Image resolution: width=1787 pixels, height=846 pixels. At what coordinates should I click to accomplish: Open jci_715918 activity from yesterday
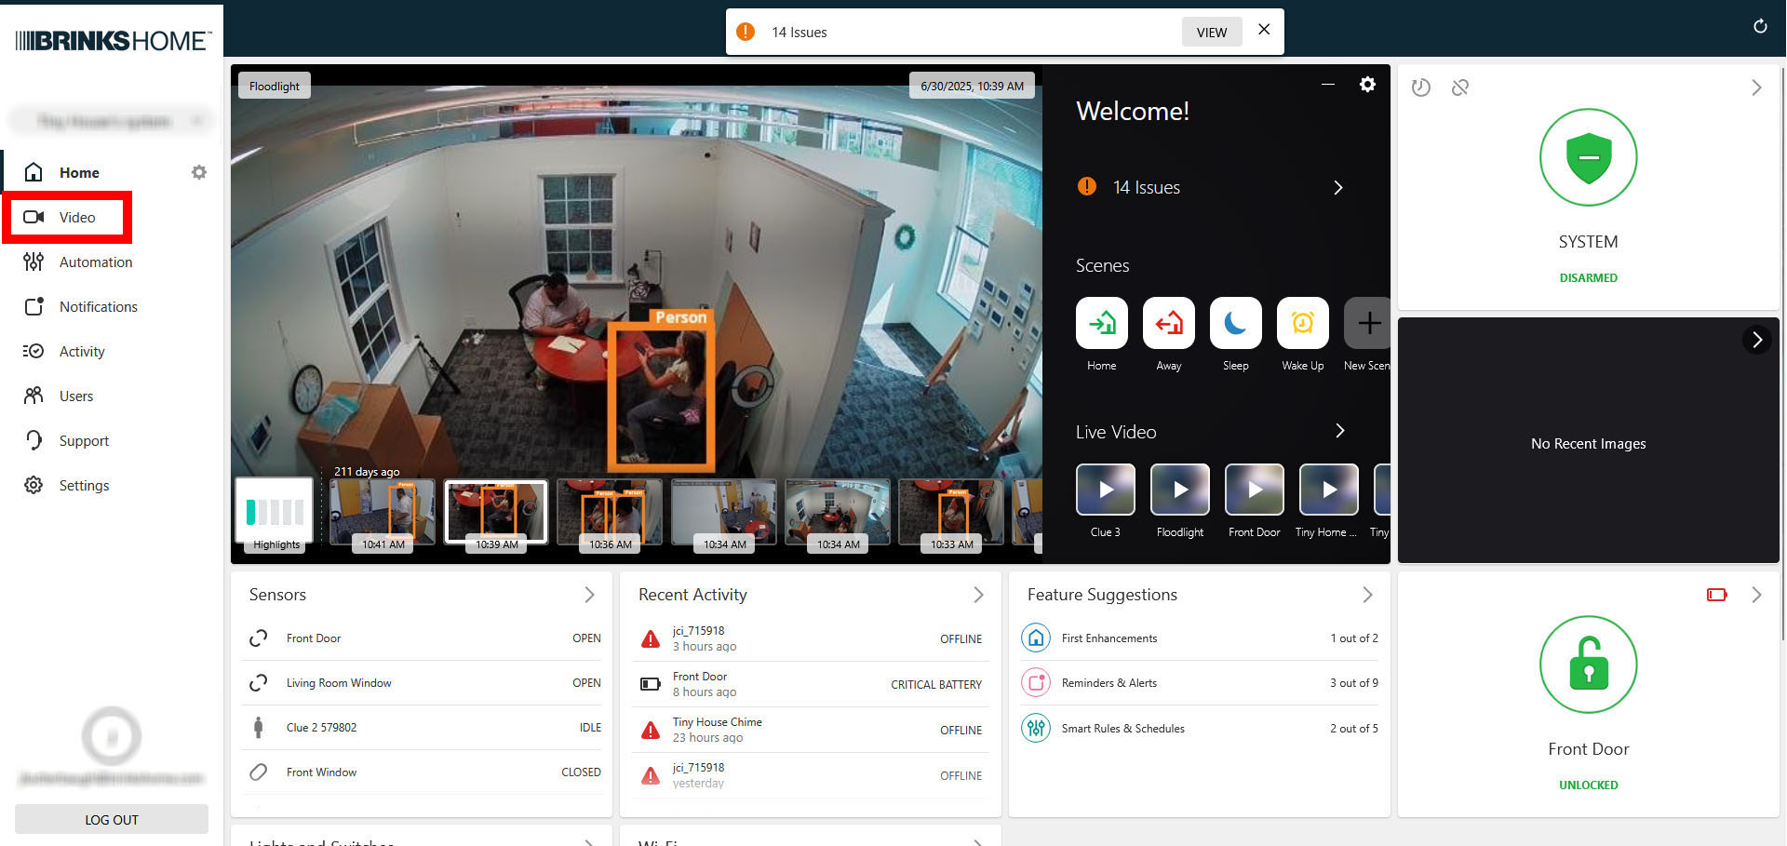[811, 775]
